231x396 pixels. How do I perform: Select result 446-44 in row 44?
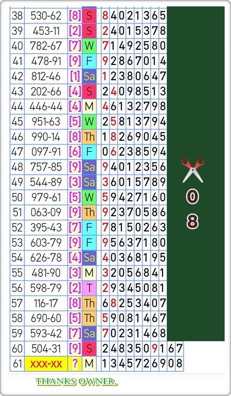coord(46,107)
